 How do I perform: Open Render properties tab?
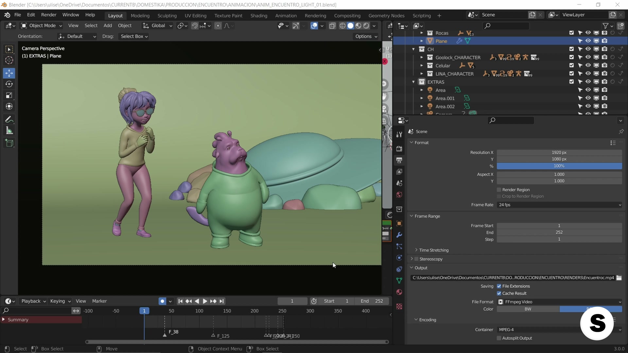tap(399, 149)
